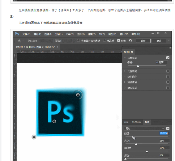Check the save mask to channels option

(x=78, y=40)
